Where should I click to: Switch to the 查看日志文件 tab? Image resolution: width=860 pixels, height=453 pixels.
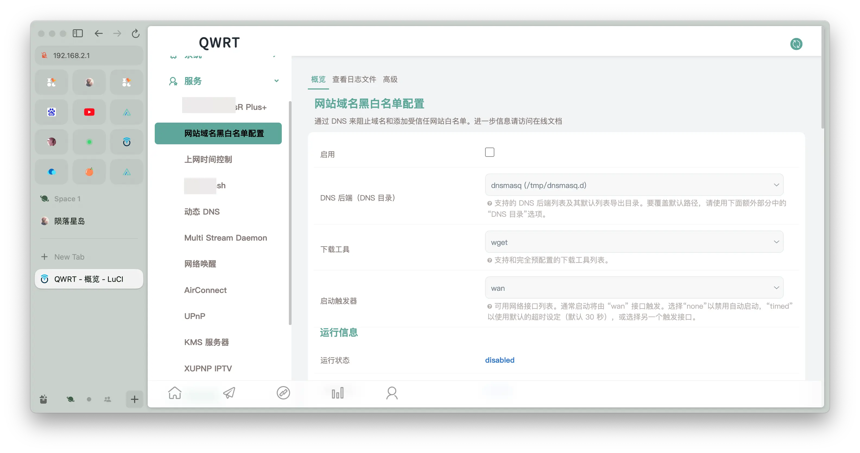click(x=354, y=79)
